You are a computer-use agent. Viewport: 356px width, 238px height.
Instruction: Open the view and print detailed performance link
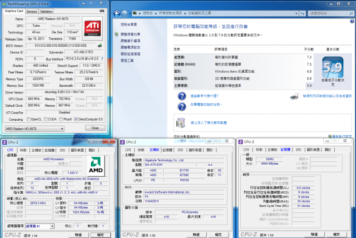click(327, 96)
